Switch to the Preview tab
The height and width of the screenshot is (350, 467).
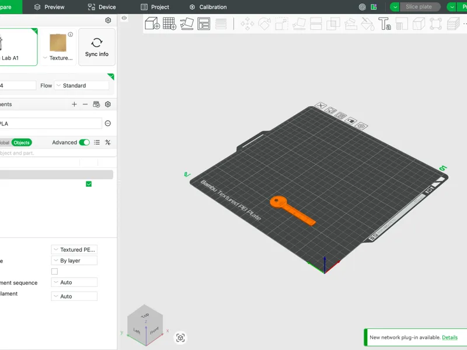50,7
